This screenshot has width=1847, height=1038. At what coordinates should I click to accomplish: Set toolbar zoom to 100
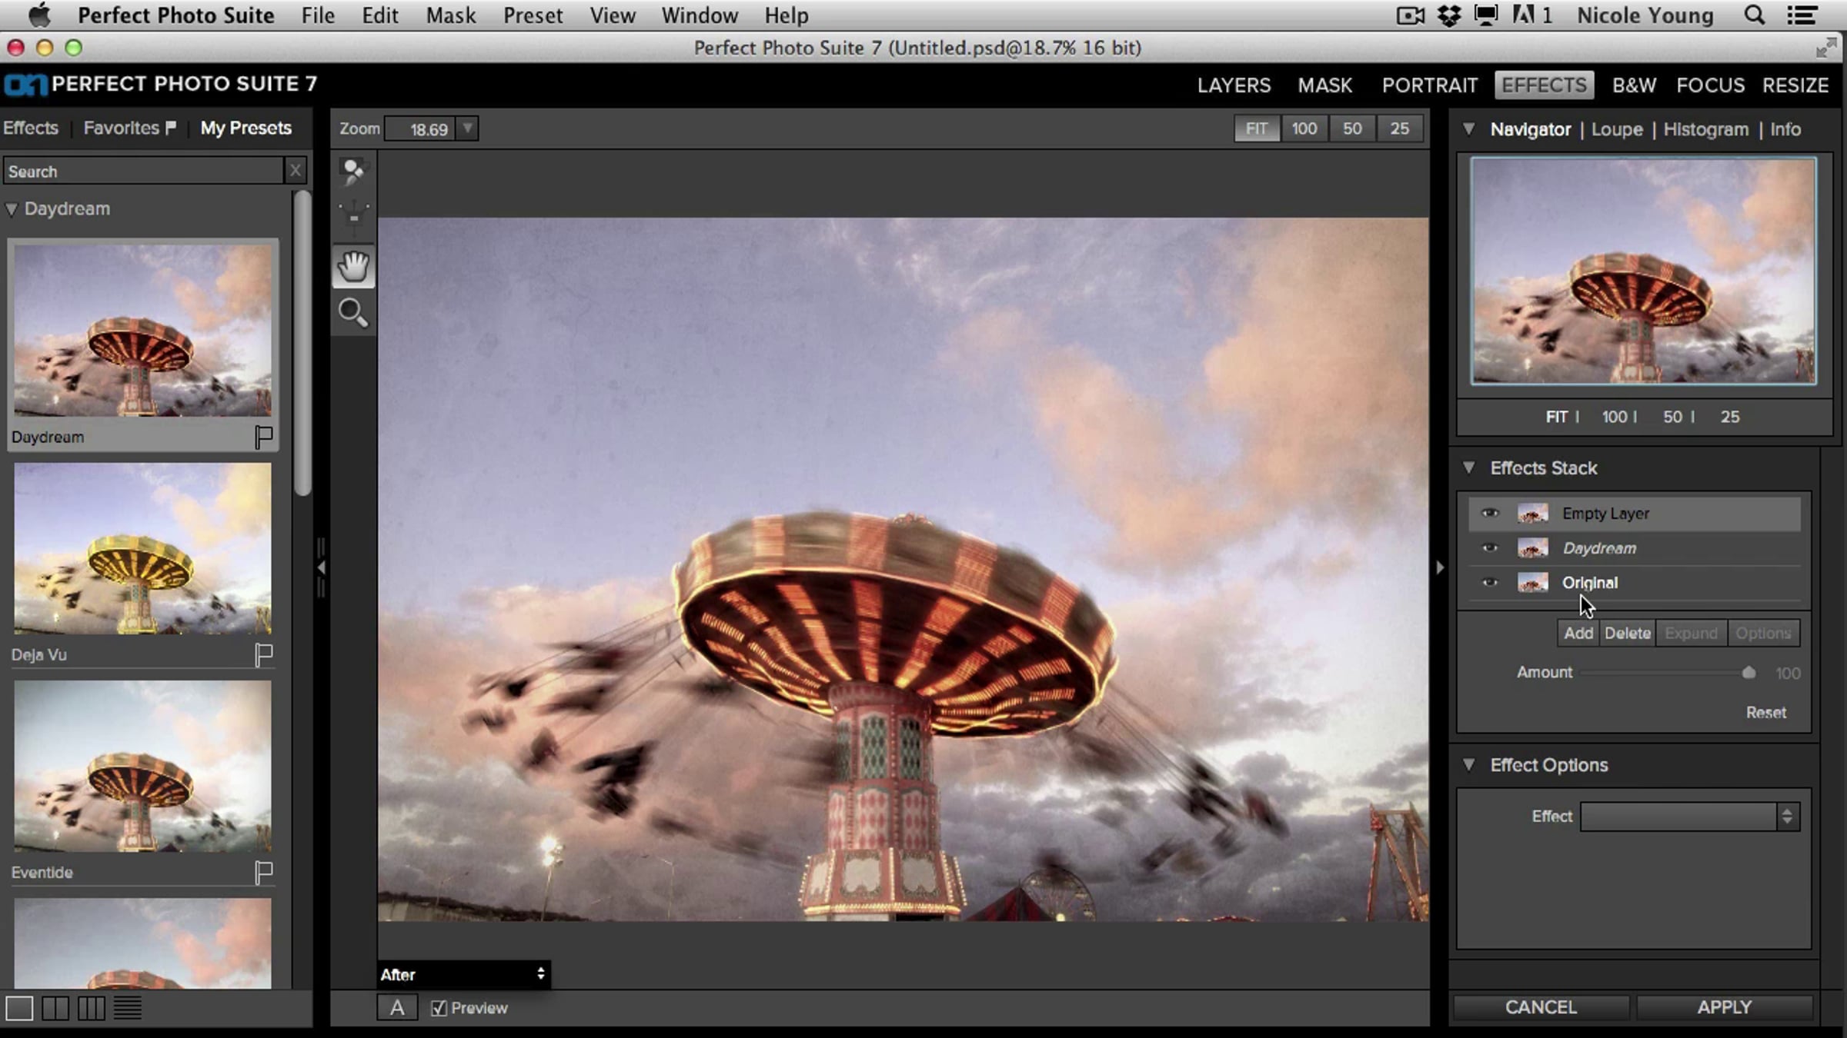(x=1304, y=128)
